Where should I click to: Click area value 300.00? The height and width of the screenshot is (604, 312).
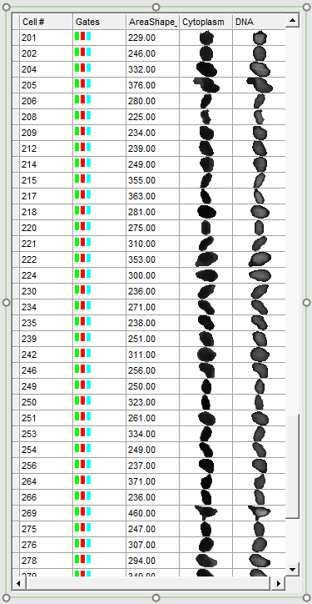[x=141, y=275]
